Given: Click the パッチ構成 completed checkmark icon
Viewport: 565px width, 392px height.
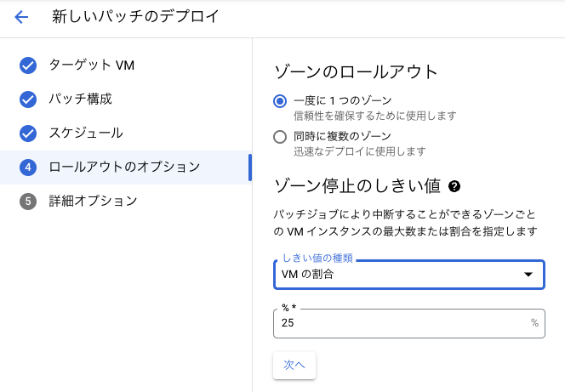Looking at the screenshot, I should (x=27, y=99).
